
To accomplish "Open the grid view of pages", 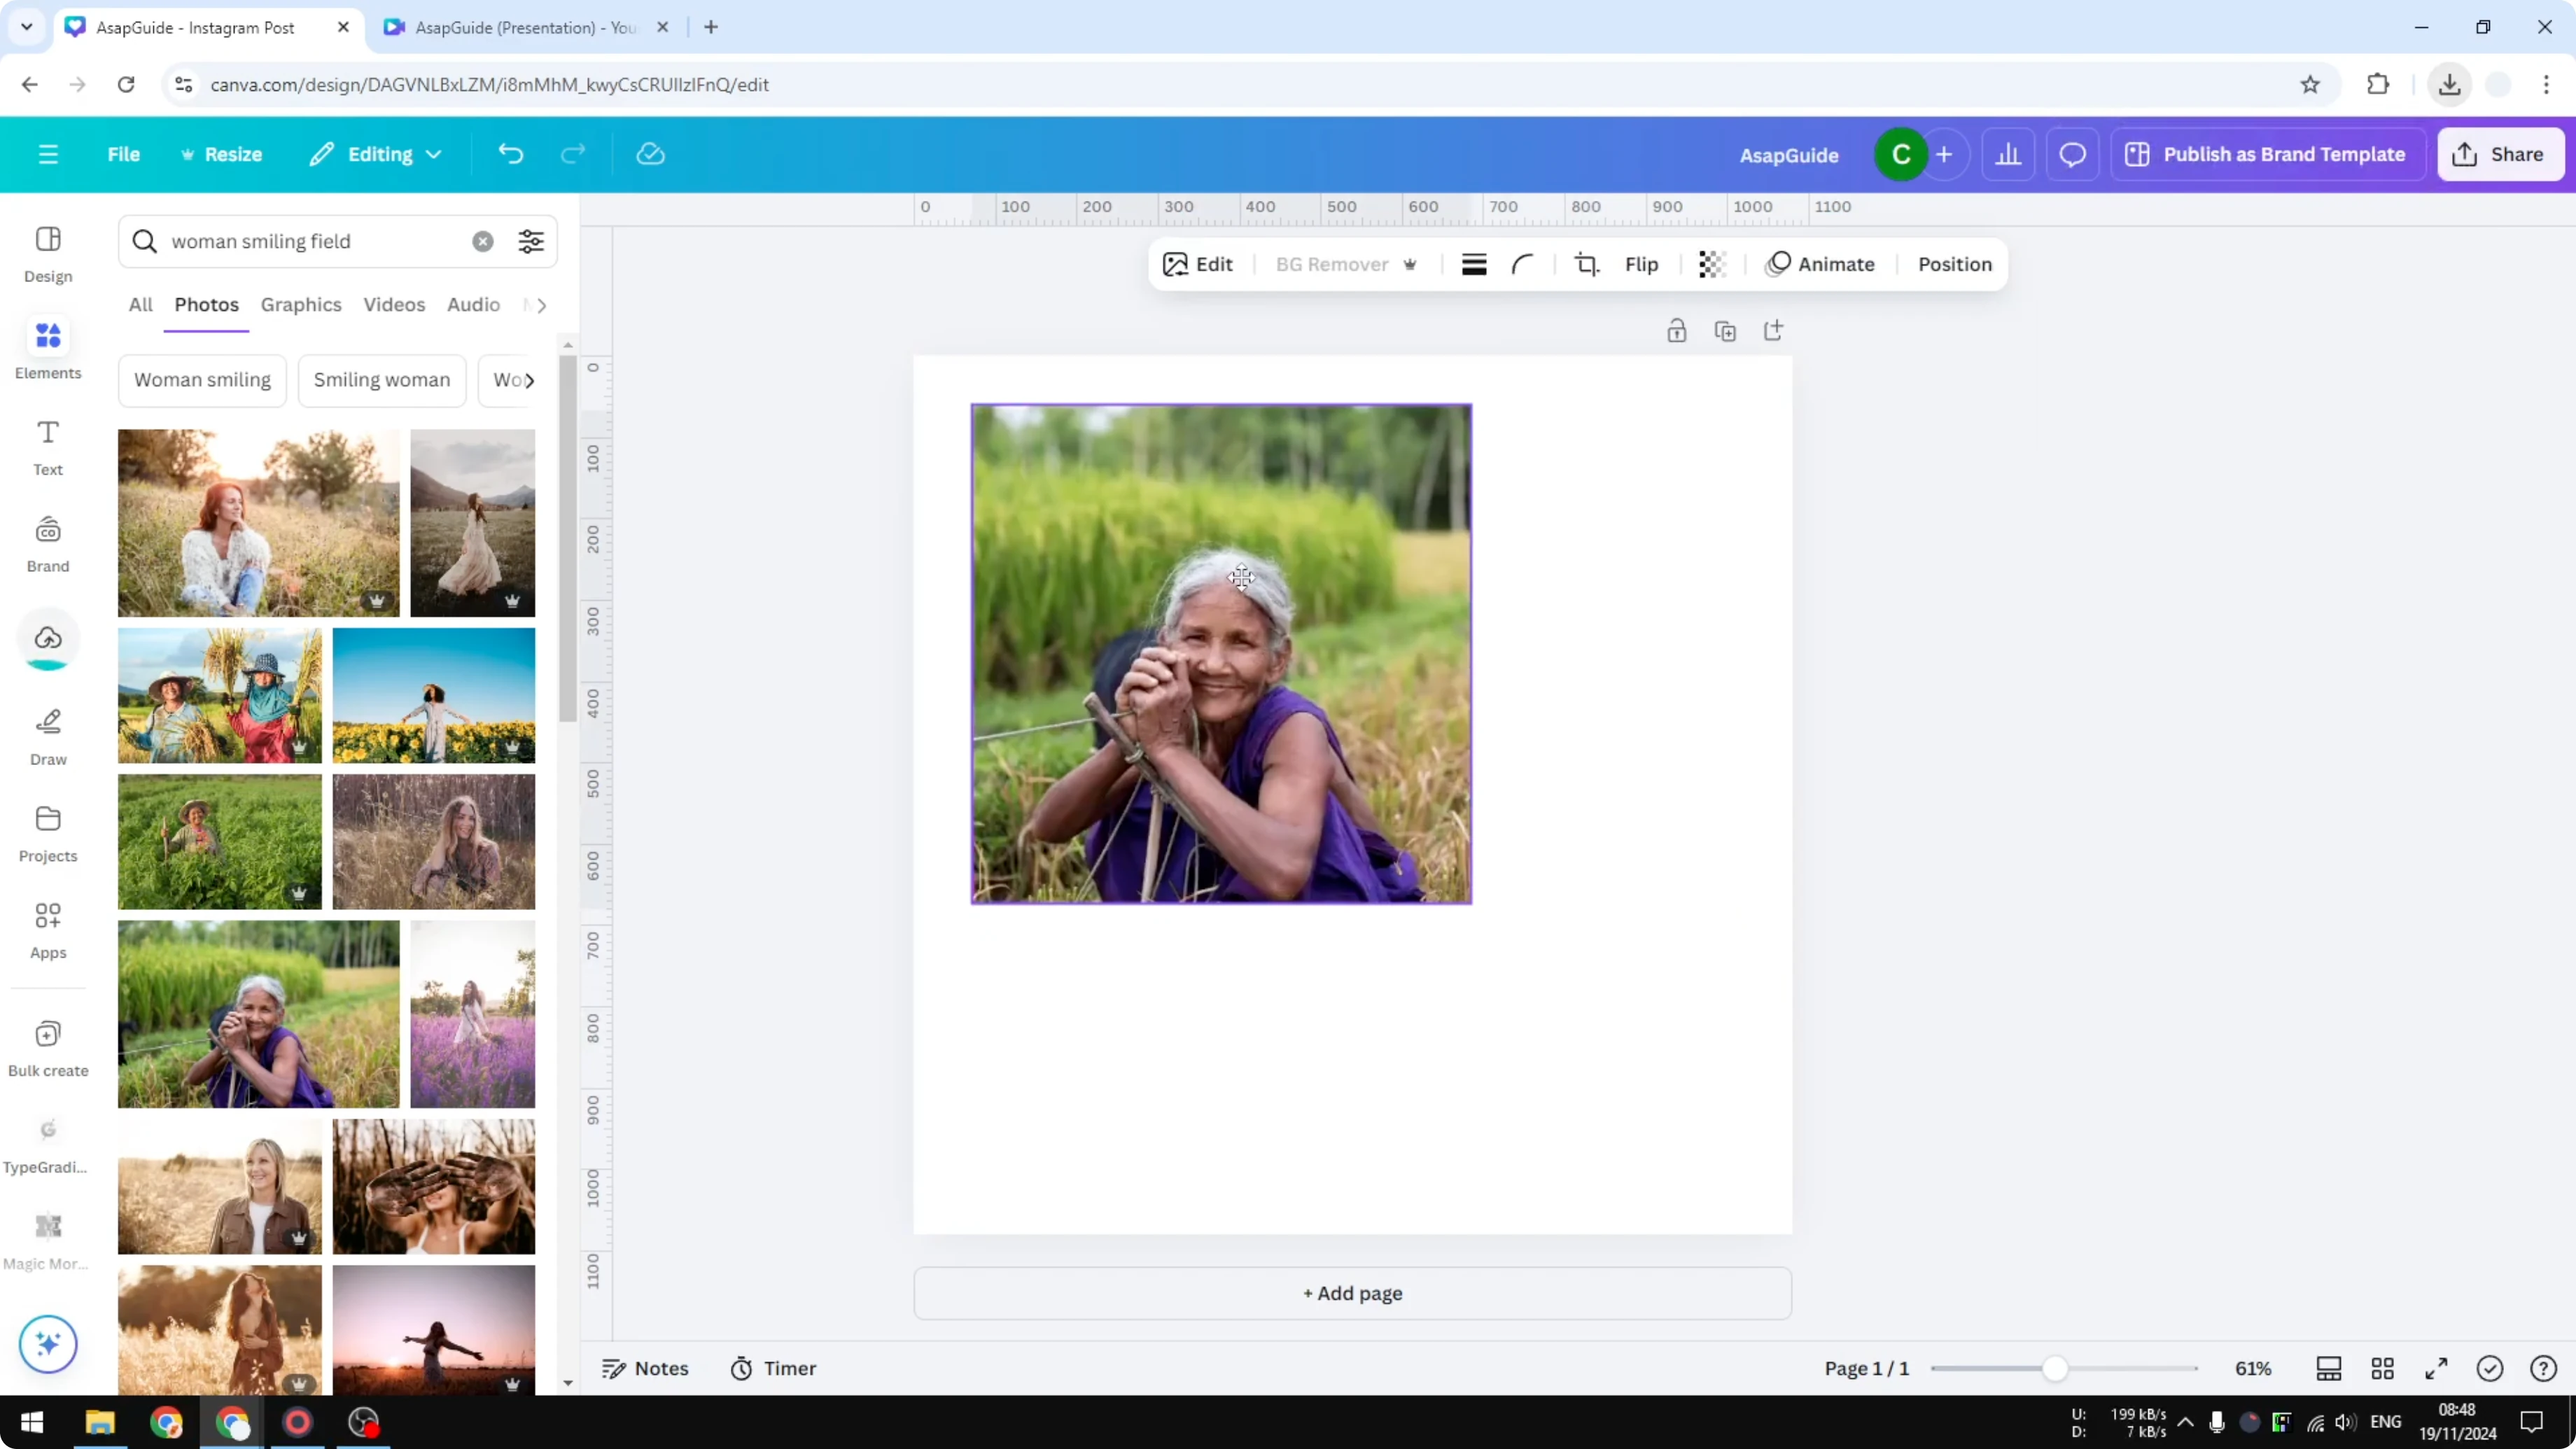I will tap(2383, 1368).
